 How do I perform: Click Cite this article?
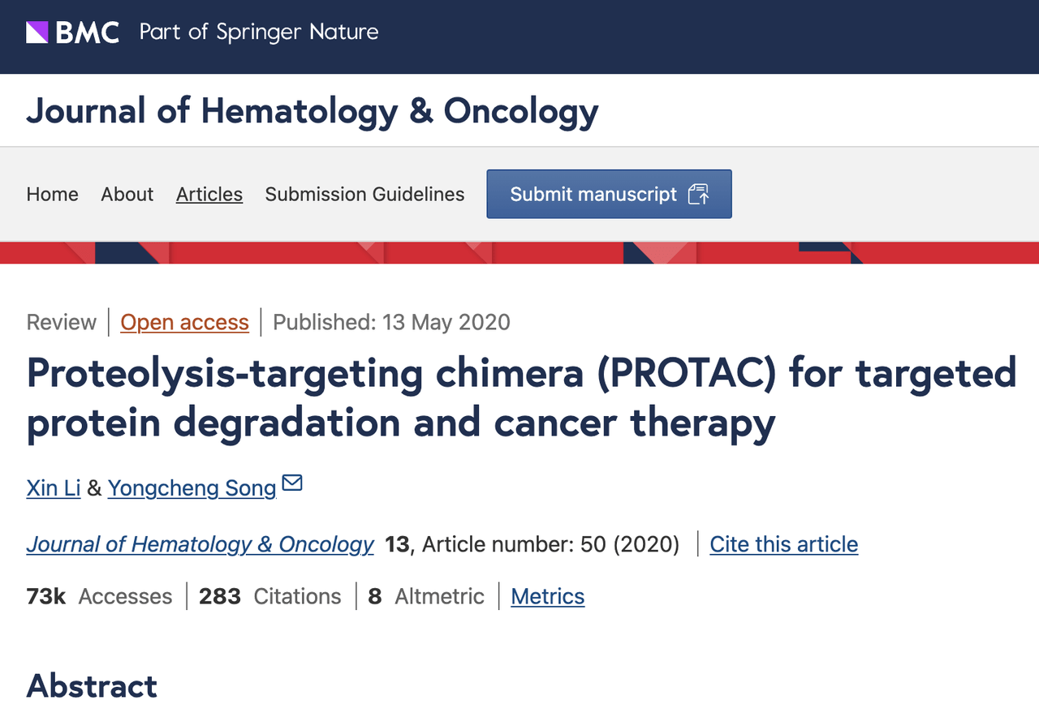tap(783, 544)
